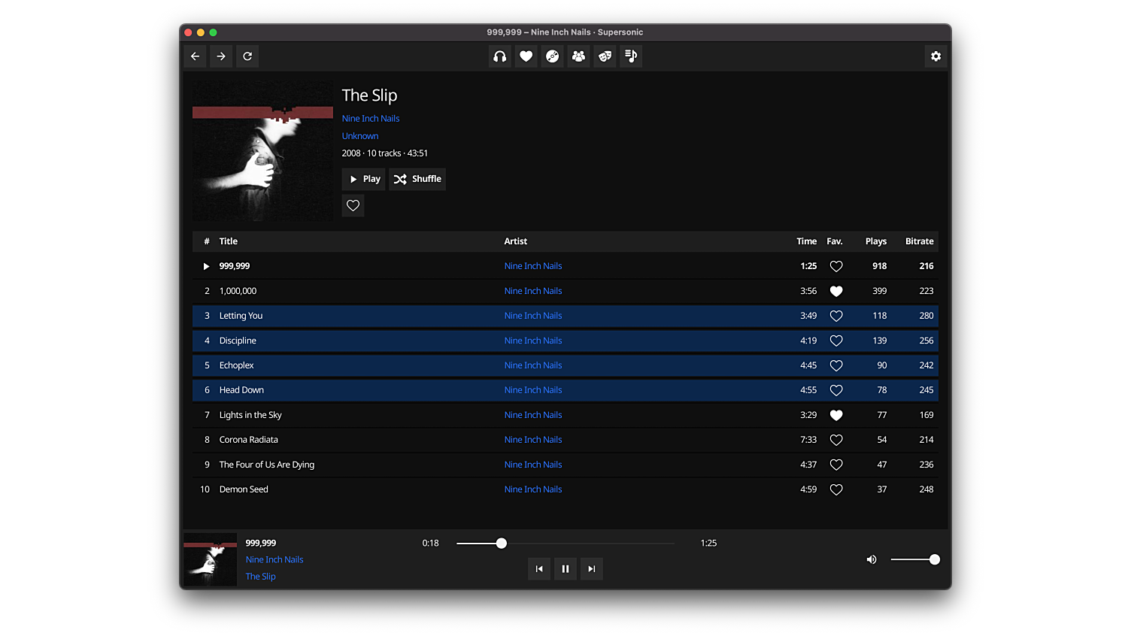Click the volume slider handle
Image resolution: width=1131 pixels, height=636 pixels.
(934, 559)
